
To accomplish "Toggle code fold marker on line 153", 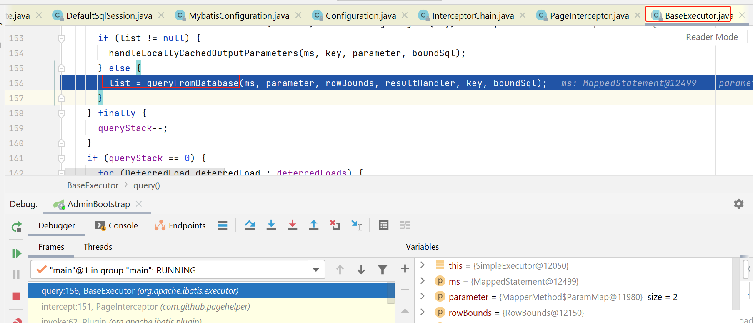I will tap(61, 38).
